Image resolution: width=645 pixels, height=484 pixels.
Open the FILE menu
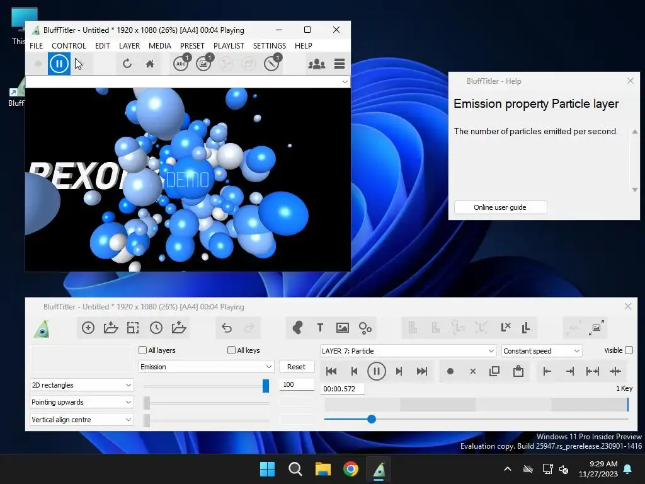coord(36,45)
